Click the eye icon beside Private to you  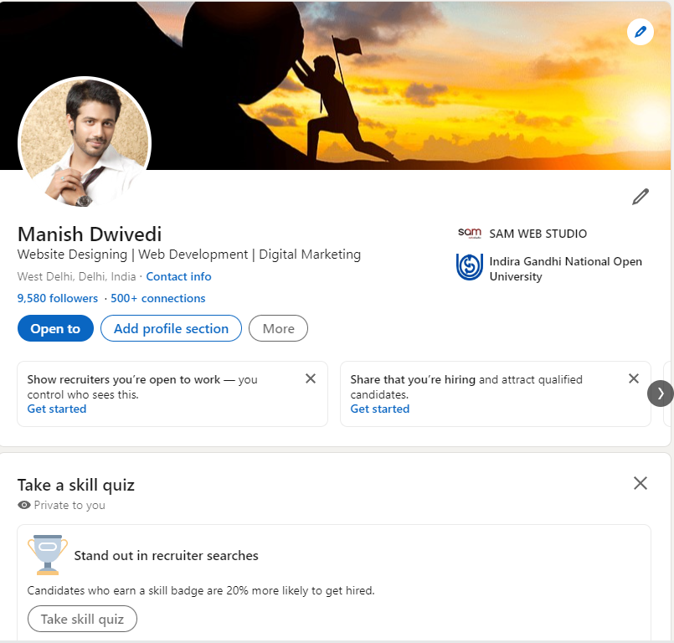(24, 506)
